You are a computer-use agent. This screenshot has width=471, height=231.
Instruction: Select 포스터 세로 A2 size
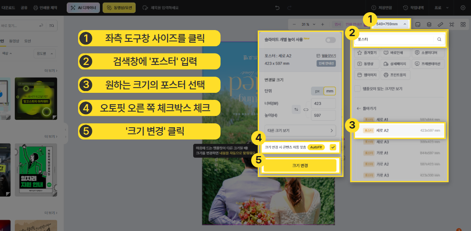pyautogui.click(x=400, y=130)
